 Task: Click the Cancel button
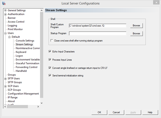[116, 112]
